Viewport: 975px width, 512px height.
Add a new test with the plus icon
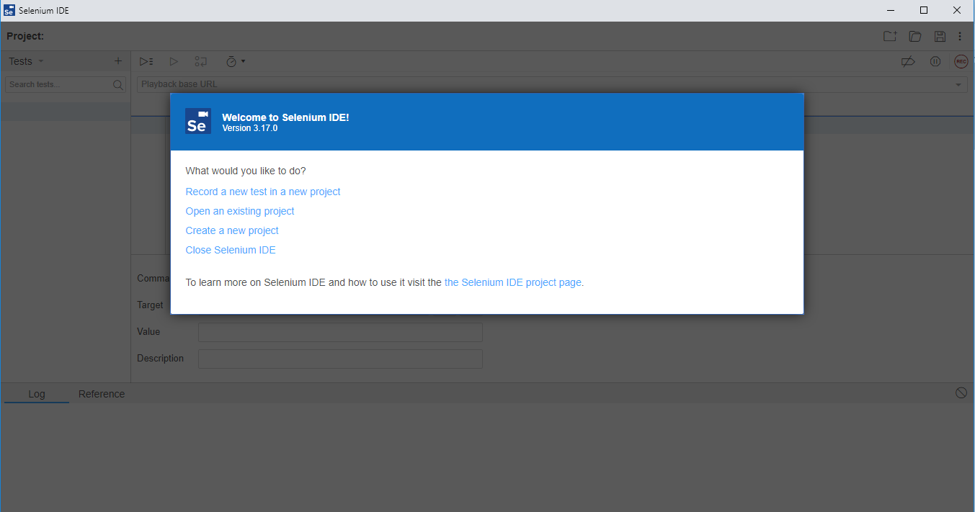pyautogui.click(x=118, y=61)
